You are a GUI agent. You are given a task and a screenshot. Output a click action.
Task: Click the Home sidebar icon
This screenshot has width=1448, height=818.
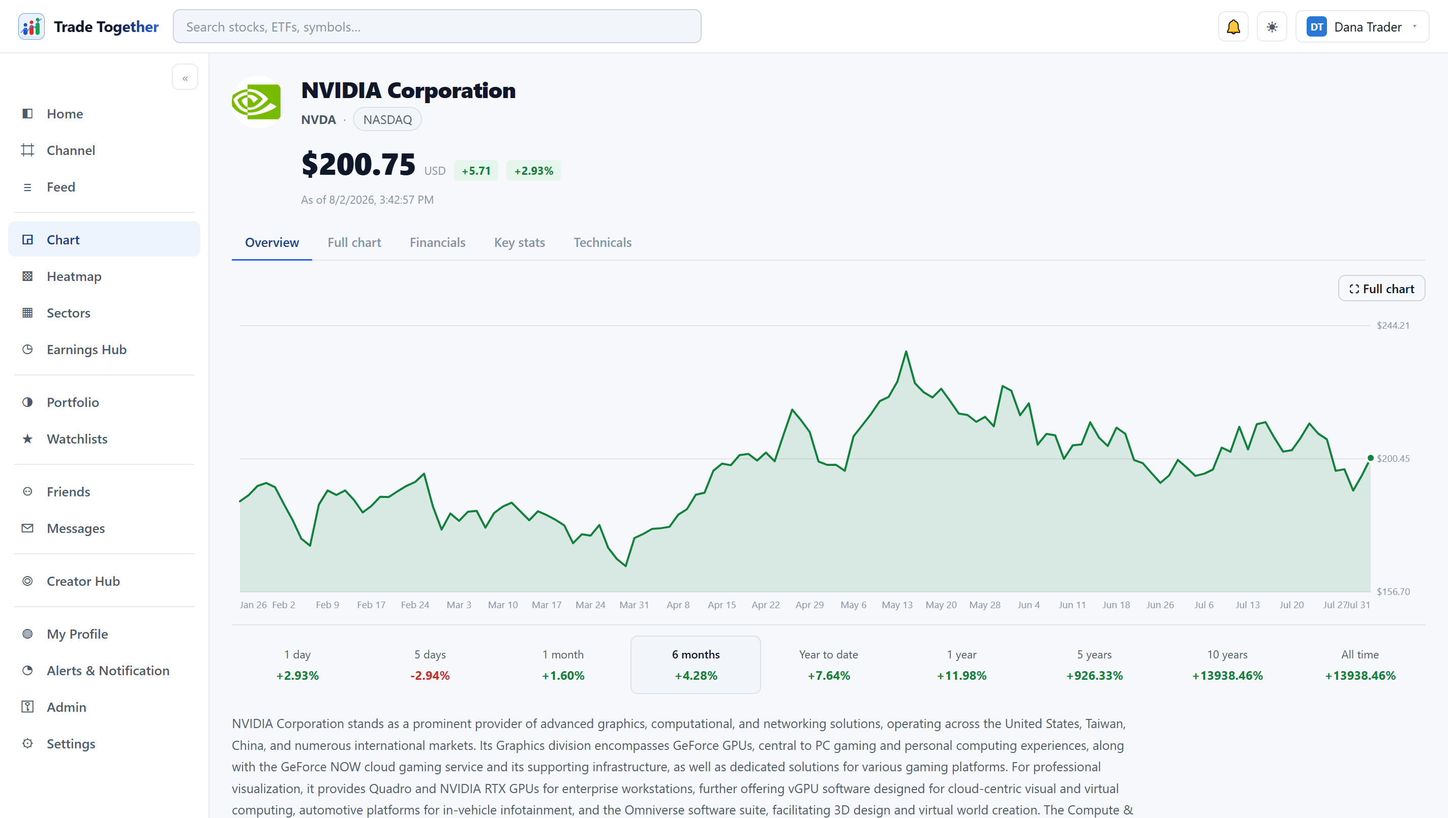[27, 113]
